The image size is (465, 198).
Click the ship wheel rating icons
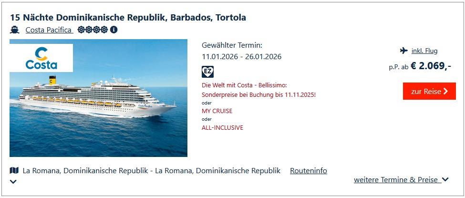(x=93, y=30)
